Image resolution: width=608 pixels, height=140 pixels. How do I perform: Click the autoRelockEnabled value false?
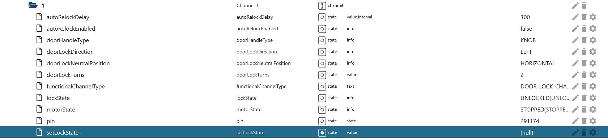pyautogui.click(x=526, y=29)
